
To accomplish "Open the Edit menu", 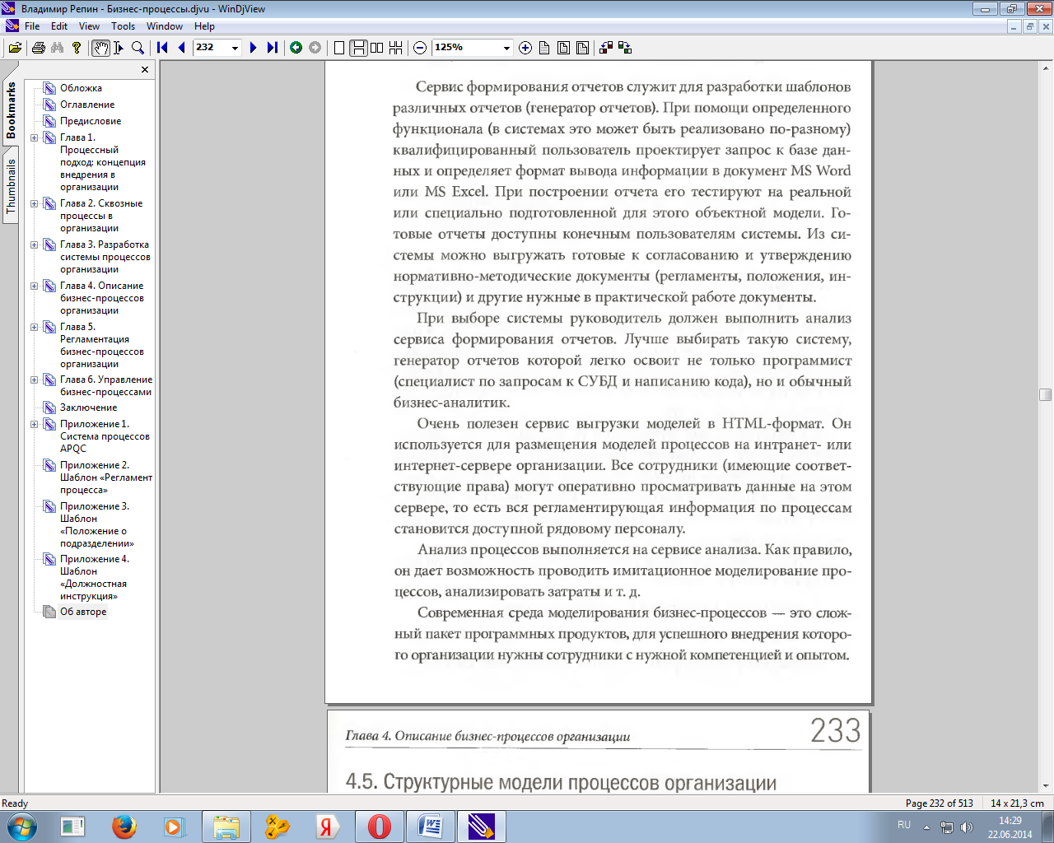I will coord(59,26).
